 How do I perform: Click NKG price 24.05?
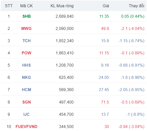104,77
